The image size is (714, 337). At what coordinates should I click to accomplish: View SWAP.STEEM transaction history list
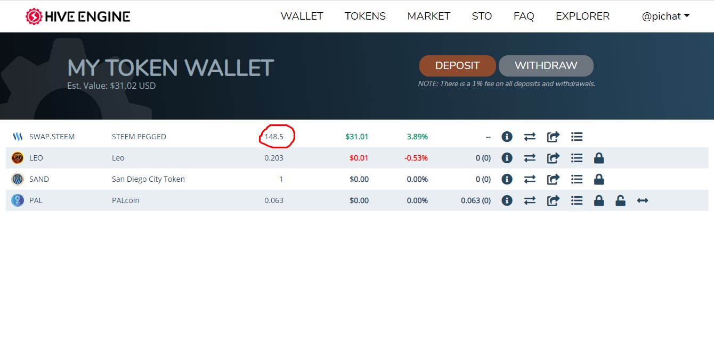577,137
